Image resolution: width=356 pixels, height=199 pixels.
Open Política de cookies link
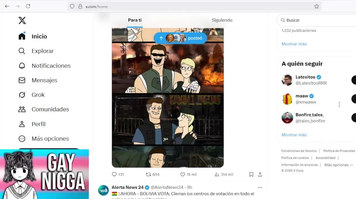[x=295, y=158]
